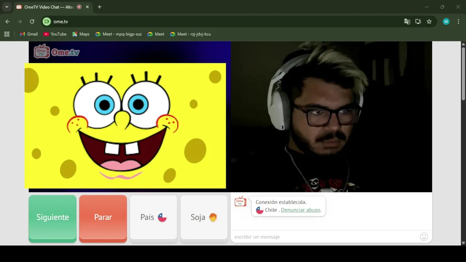This screenshot has height=262, width=466.
Task: Restore down the Chrome window
Action: [442, 7]
